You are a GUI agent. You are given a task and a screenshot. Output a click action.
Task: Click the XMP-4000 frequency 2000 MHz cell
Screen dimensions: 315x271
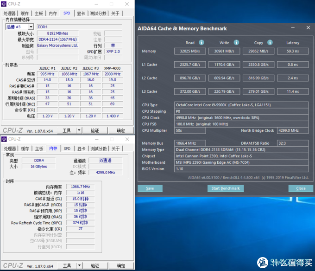[113, 74]
